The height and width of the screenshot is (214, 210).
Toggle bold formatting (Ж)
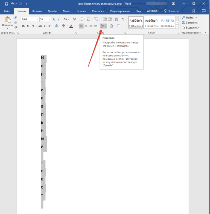(x=23, y=26)
